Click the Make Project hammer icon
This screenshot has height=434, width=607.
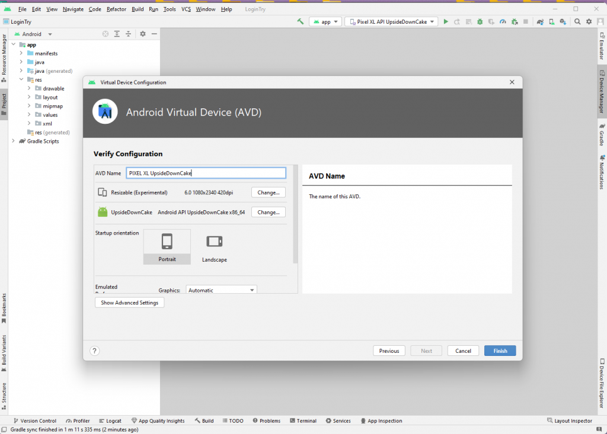click(x=301, y=22)
